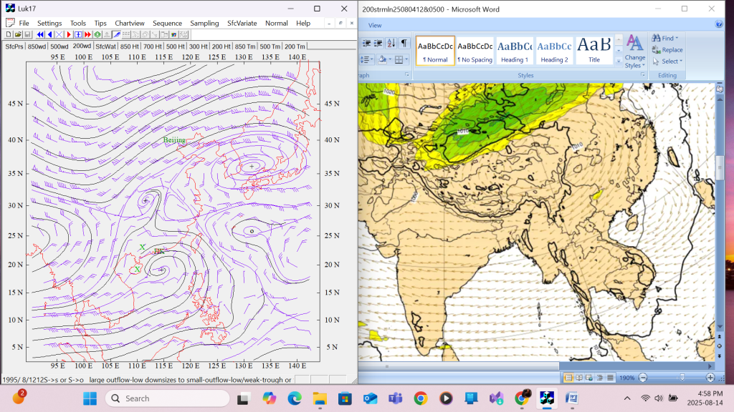Toggle Full Screen Reading view button

coord(578,378)
